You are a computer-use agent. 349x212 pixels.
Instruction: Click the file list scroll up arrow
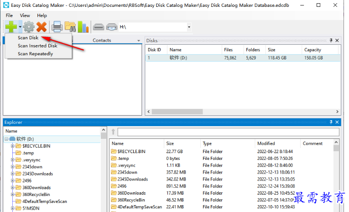(x=336, y=142)
